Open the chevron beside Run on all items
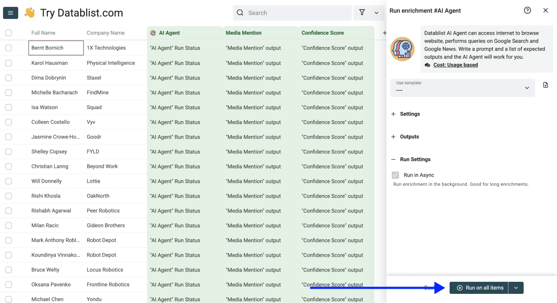The image size is (557, 303). (x=516, y=287)
